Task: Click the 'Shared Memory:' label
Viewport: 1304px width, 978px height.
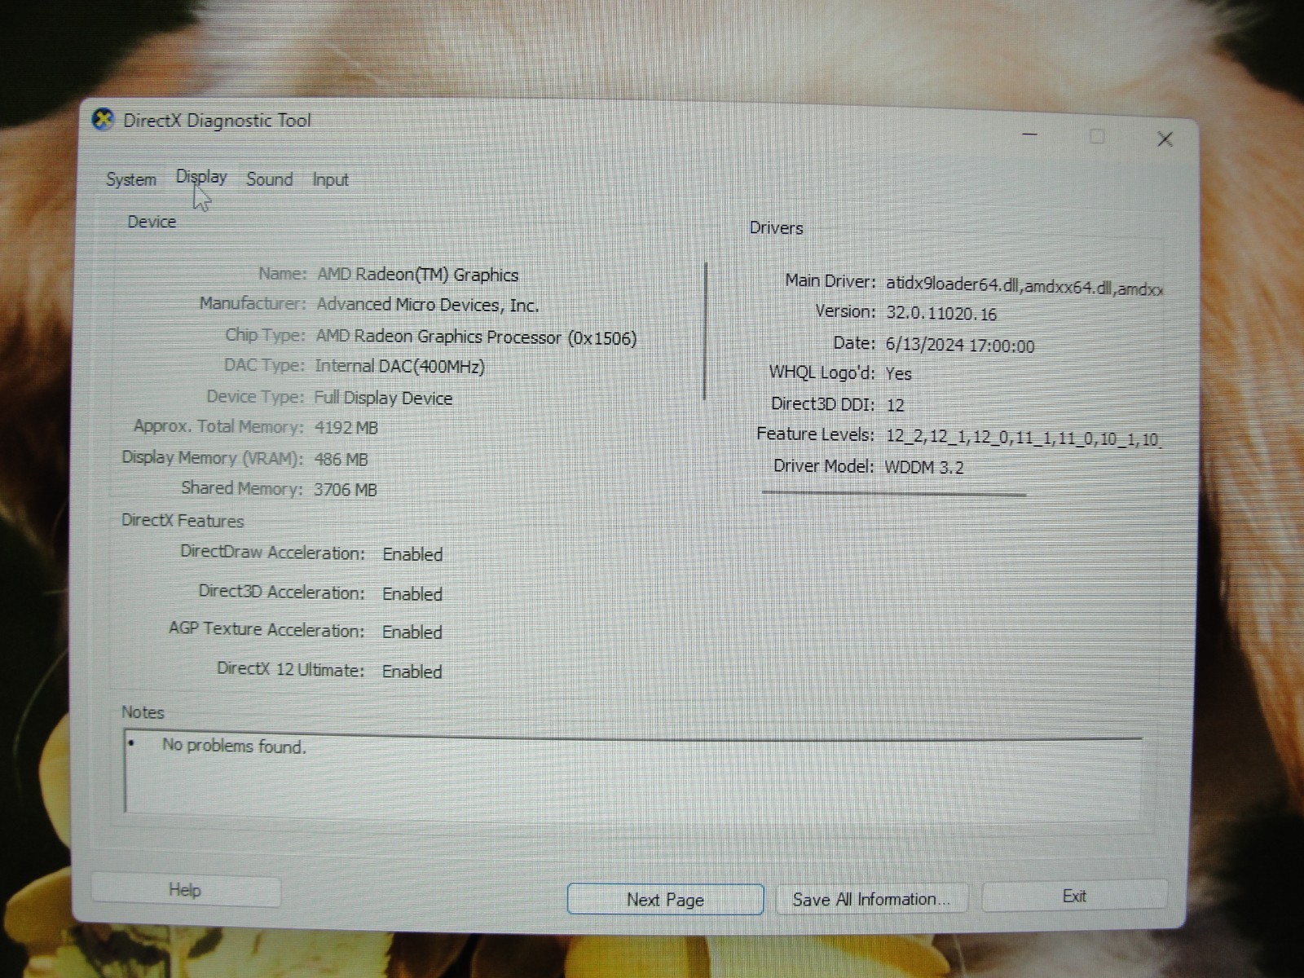Action: [242, 488]
